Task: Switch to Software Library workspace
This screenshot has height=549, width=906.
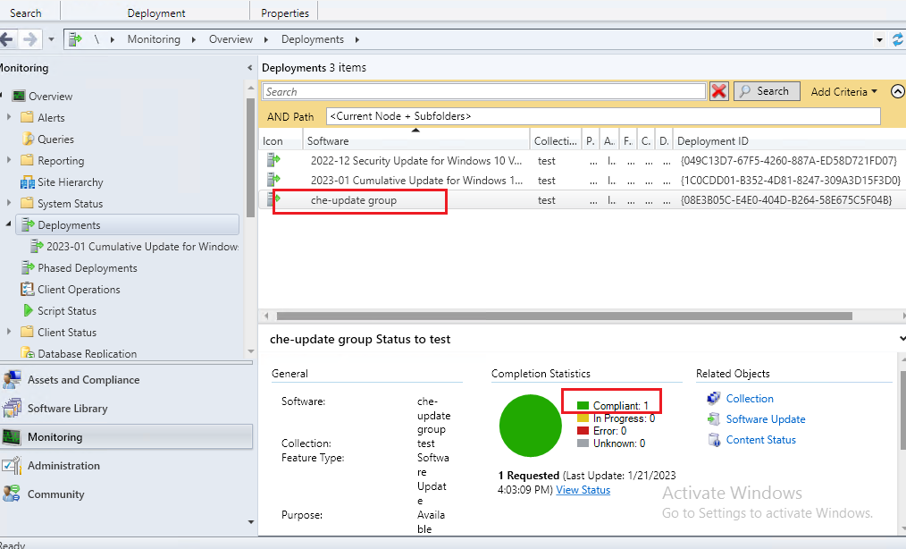Action: [x=127, y=409]
